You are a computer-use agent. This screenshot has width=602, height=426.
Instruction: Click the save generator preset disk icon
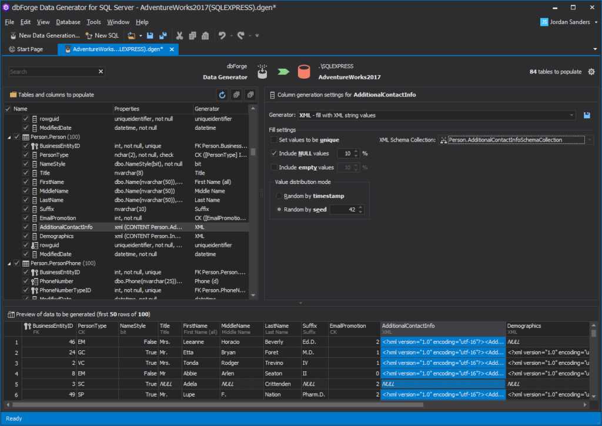point(587,115)
